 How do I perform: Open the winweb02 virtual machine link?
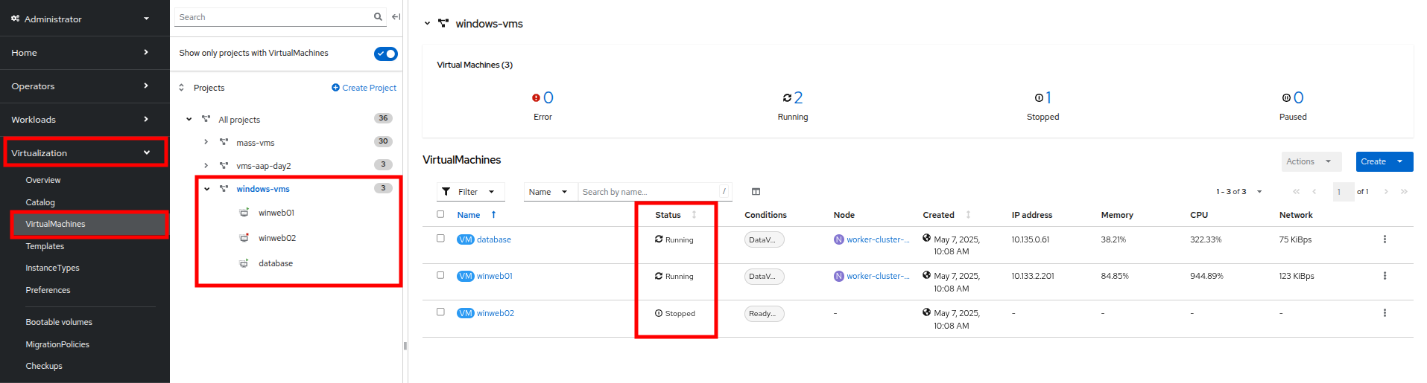[495, 313]
